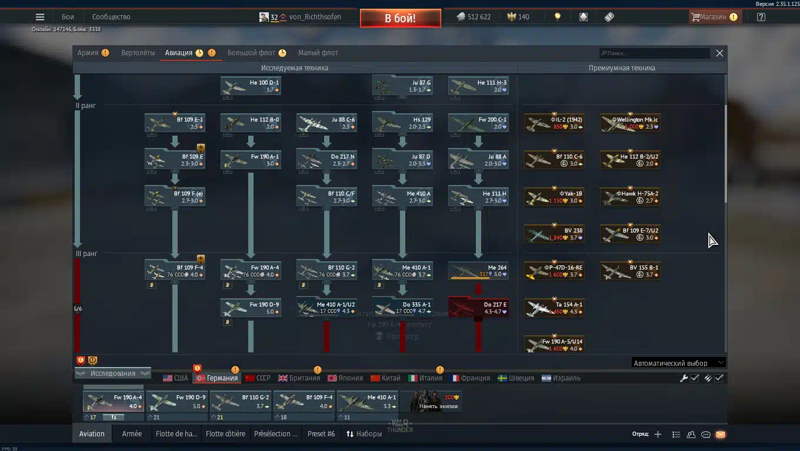
Task: Select premium BV 238 aircraft
Action: click(554, 234)
